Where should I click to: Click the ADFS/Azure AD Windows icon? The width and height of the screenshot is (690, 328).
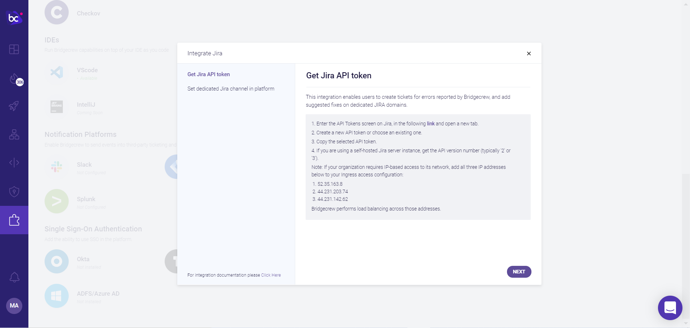[x=56, y=296]
